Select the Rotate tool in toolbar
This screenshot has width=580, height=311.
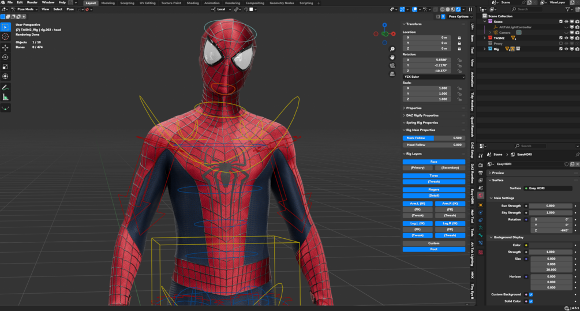tap(5, 57)
